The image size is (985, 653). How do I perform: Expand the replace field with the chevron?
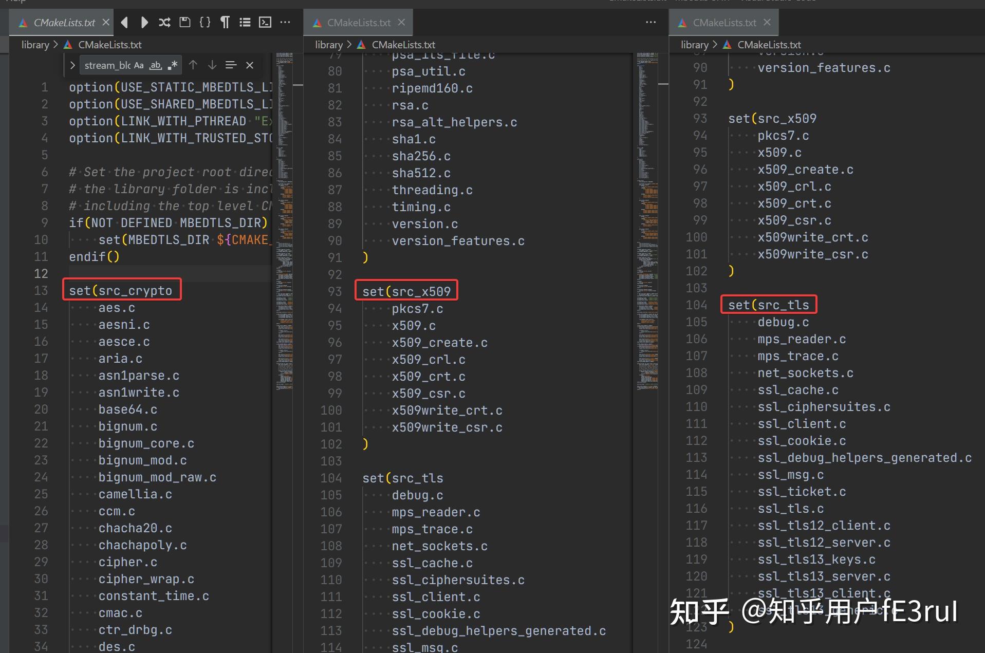(x=72, y=65)
